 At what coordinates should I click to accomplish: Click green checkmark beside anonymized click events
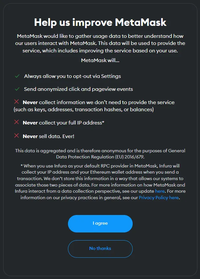pyautogui.click(x=17, y=89)
